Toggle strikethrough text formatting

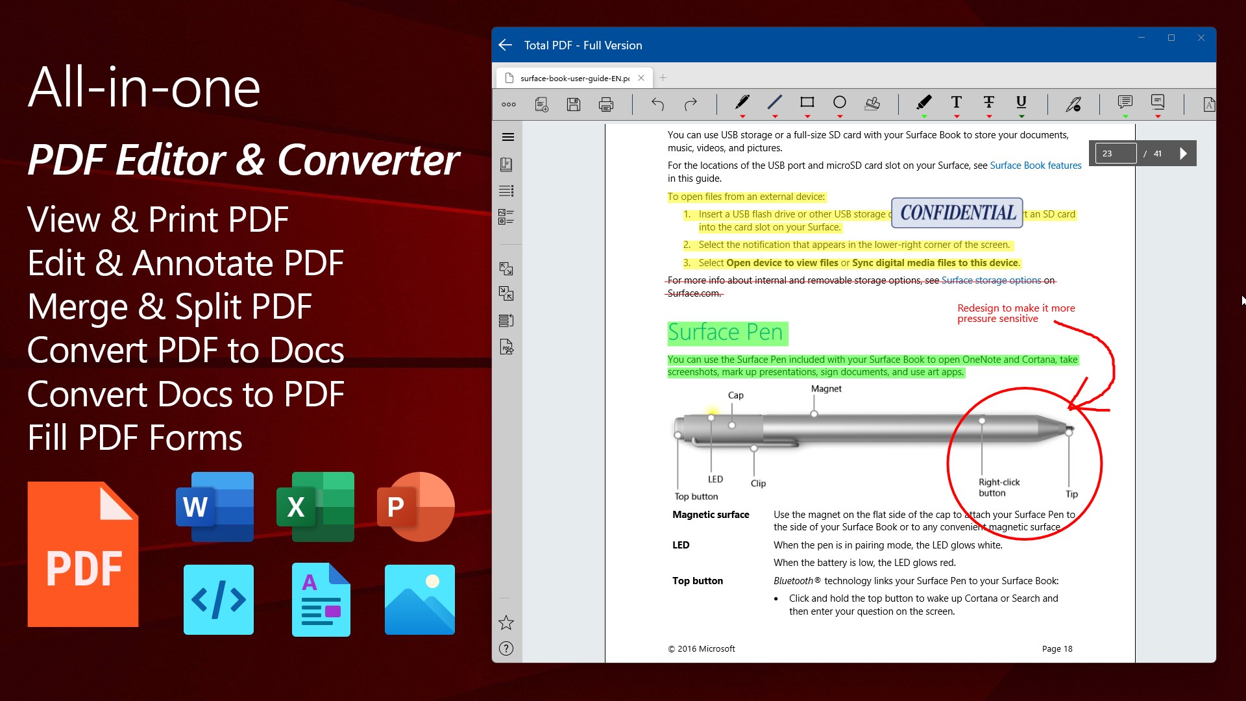[x=988, y=103]
